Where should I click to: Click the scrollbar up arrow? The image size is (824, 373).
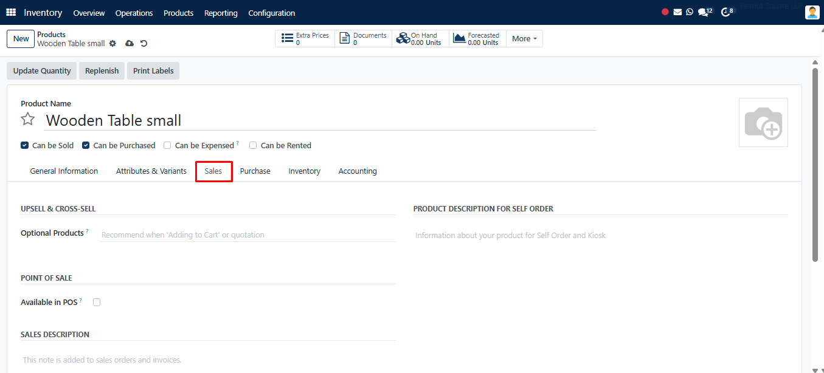point(815,61)
